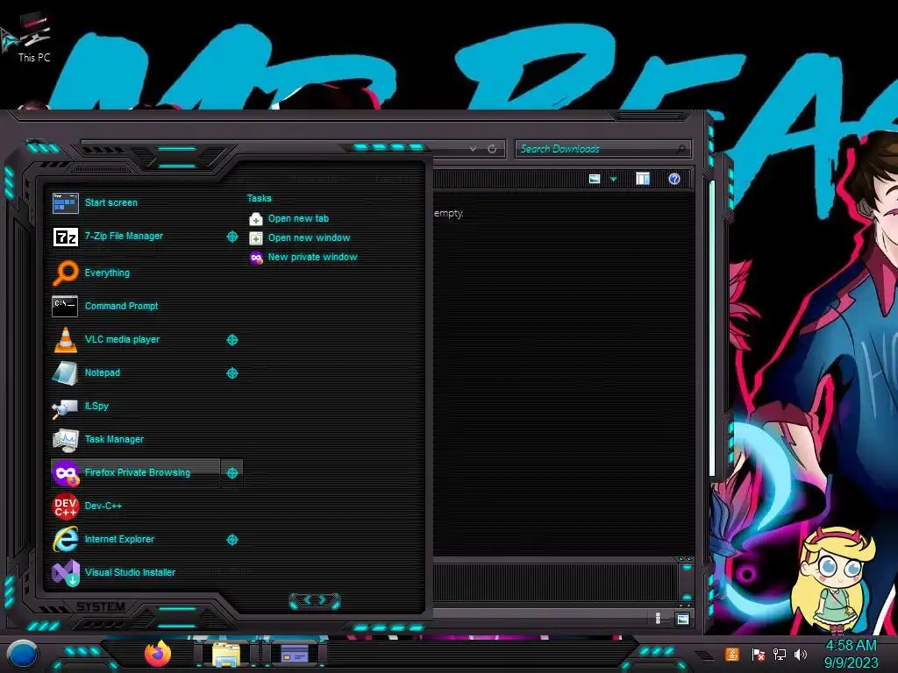Toggle all programs arrows button
898x673 pixels.
(x=315, y=600)
